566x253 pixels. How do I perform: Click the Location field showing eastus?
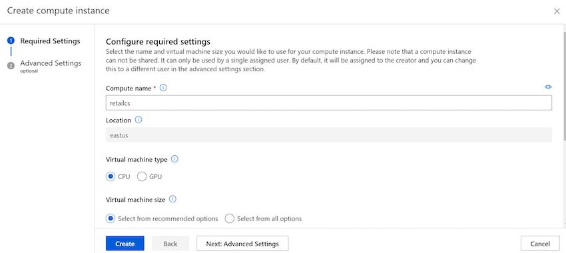[x=328, y=134]
